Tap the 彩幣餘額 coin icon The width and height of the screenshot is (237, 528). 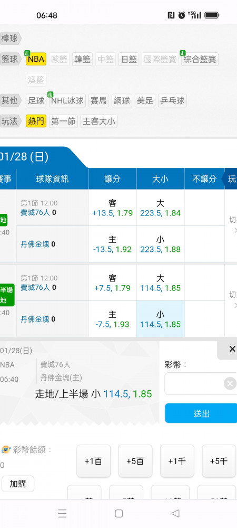(x=6, y=449)
